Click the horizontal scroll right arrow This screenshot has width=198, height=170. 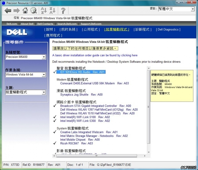tap(145, 156)
